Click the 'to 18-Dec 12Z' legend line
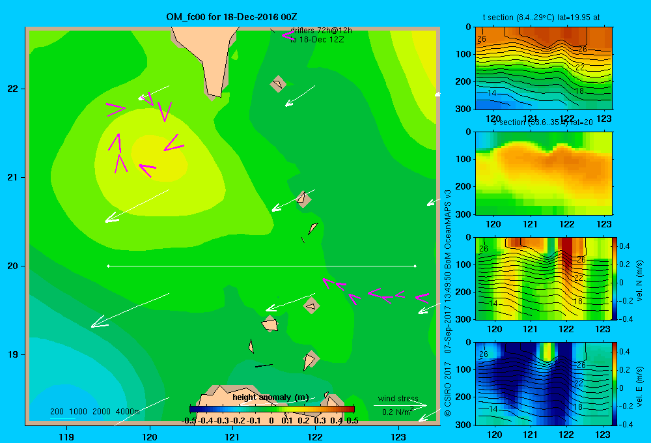The width and height of the screenshot is (651, 443). (x=317, y=40)
